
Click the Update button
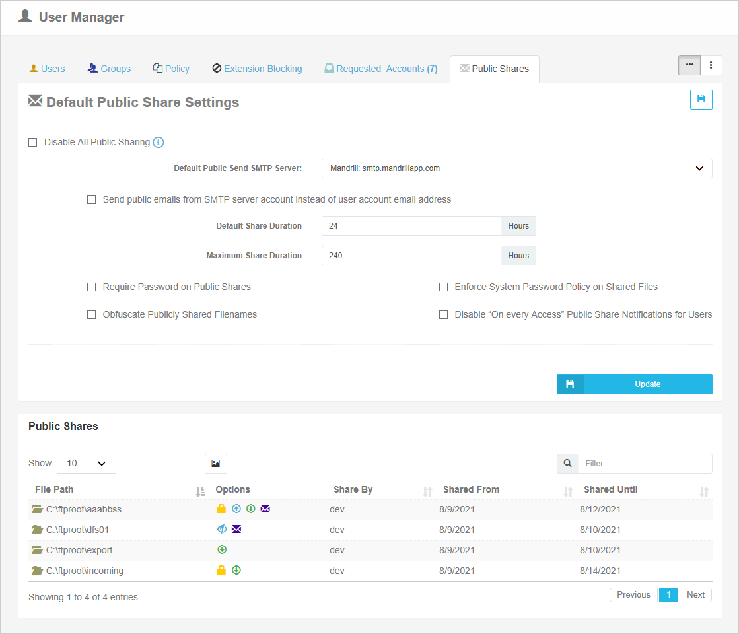635,384
